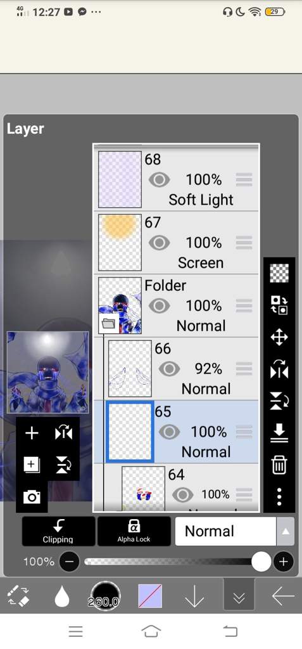
Task: Increase opacity with the plus button
Action: [x=284, y=562]
